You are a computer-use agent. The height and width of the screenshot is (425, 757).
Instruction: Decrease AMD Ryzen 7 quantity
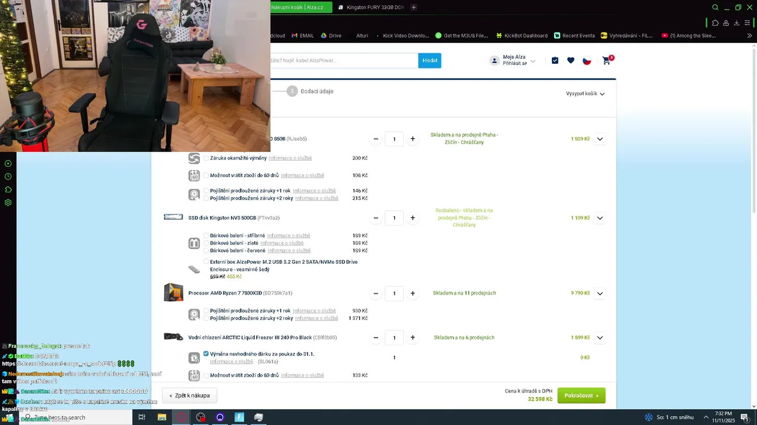(x=376, y=293)
